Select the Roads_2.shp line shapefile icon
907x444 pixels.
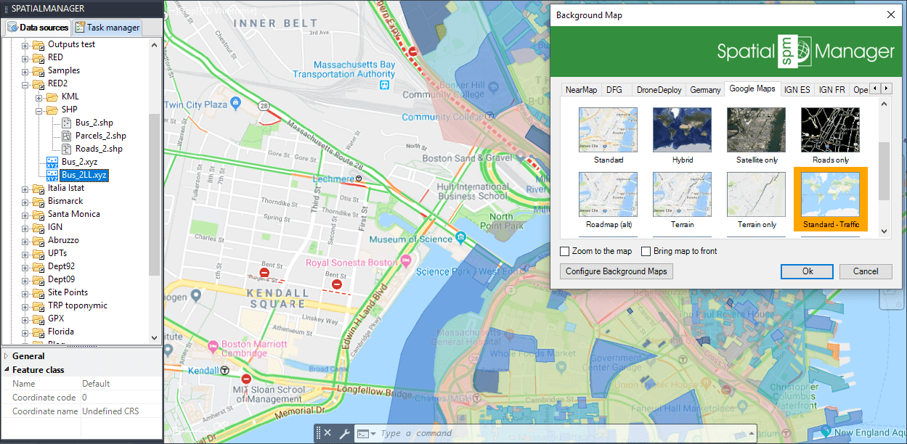pos(66,149)
